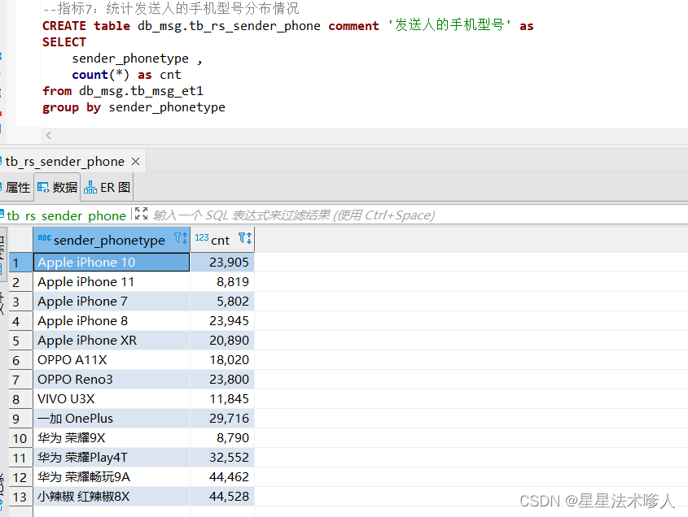Select cell Apple iPhone XR

coord(112,341)
